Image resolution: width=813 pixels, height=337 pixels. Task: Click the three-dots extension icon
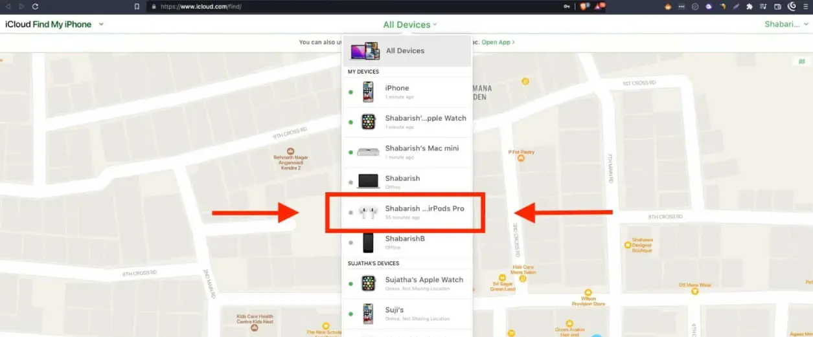click(681, 6)
